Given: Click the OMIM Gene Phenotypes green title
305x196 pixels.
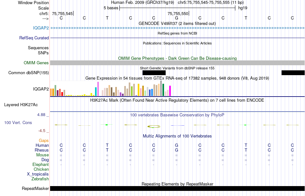Looking at the screenshot, I should pos(177,58).
